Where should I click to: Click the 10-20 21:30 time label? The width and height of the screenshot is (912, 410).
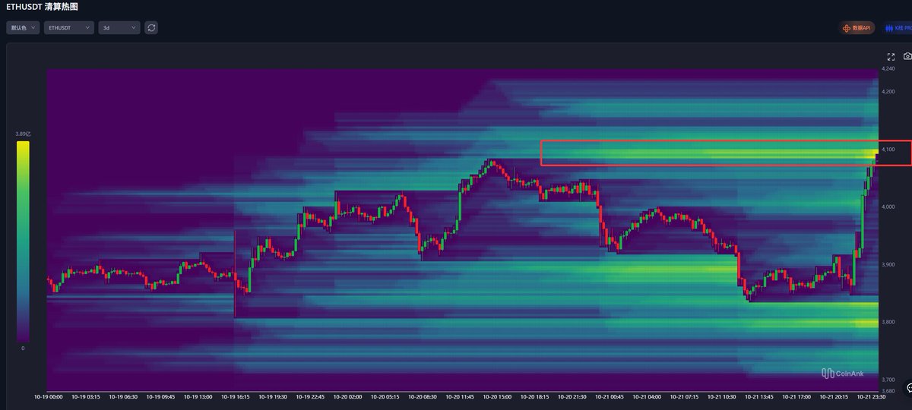coord(572,396)
